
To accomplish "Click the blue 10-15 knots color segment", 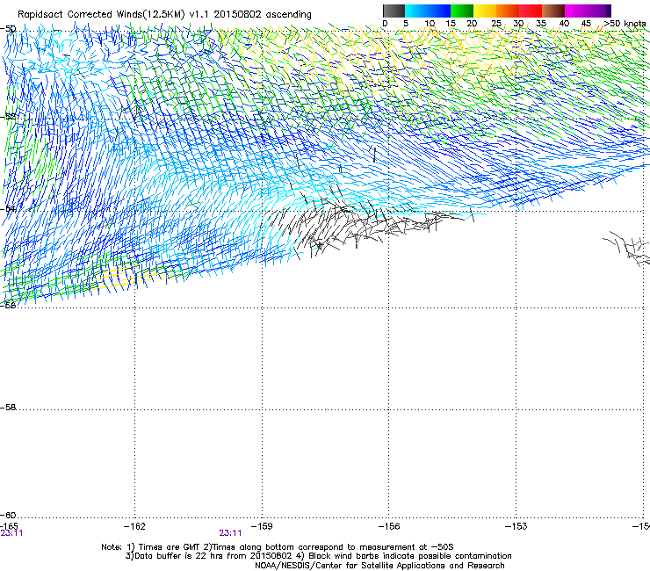I will 439,11.
